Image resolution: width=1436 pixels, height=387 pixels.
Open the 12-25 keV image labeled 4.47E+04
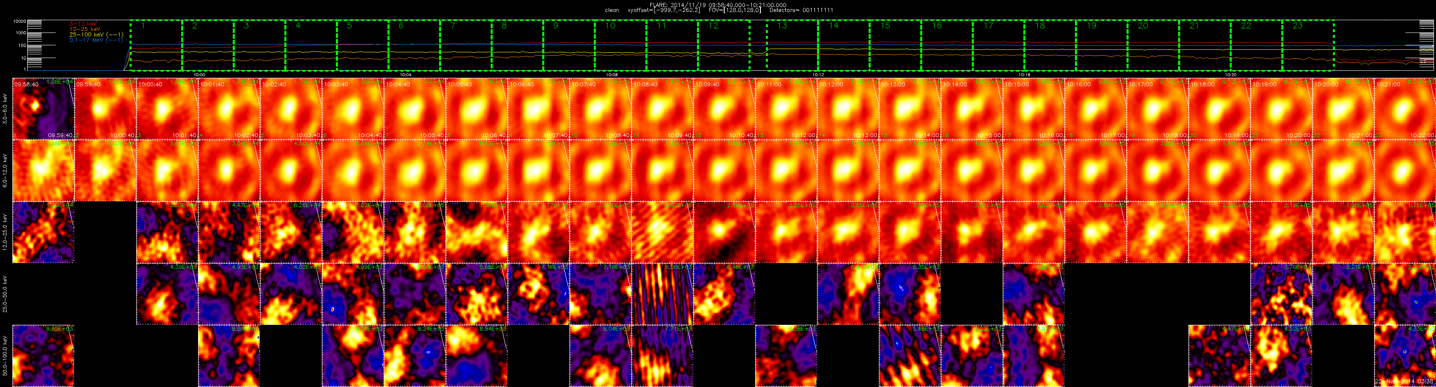[229, 232]
